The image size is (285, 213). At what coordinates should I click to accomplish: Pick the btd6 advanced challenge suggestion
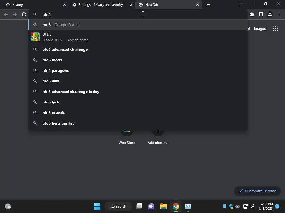(x=138, y=49)
